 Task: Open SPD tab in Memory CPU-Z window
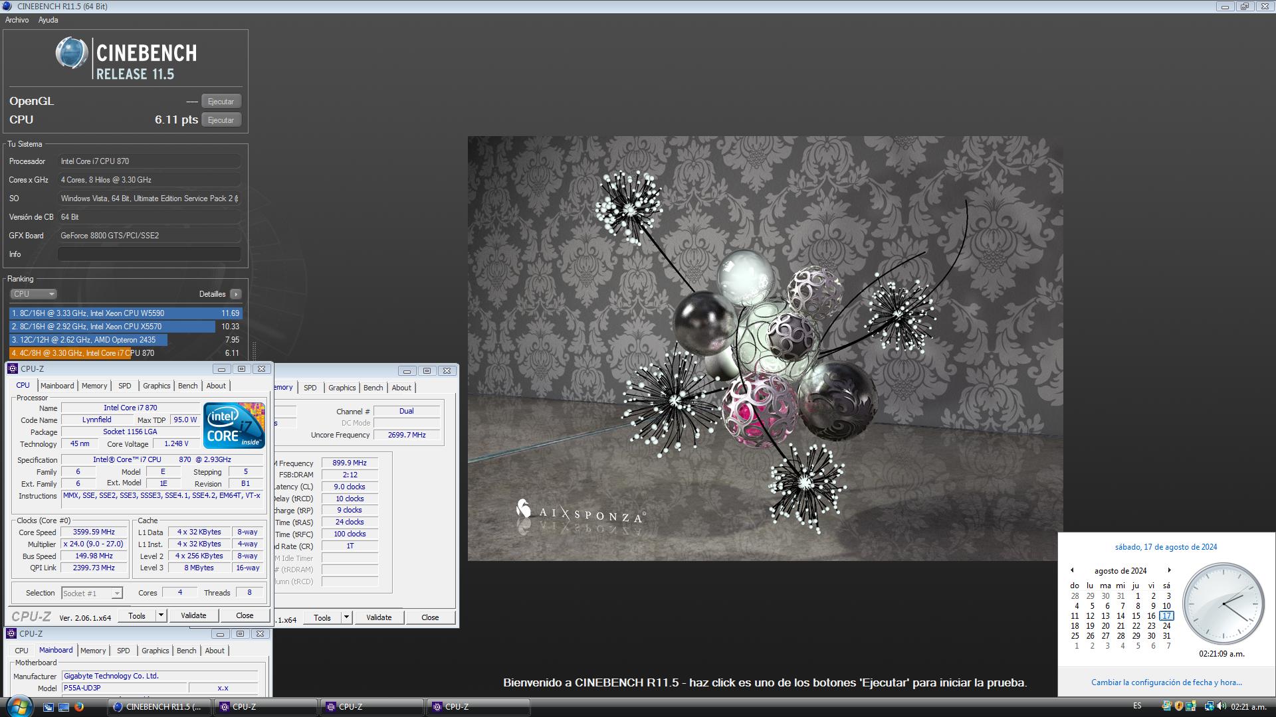[310, 388]
